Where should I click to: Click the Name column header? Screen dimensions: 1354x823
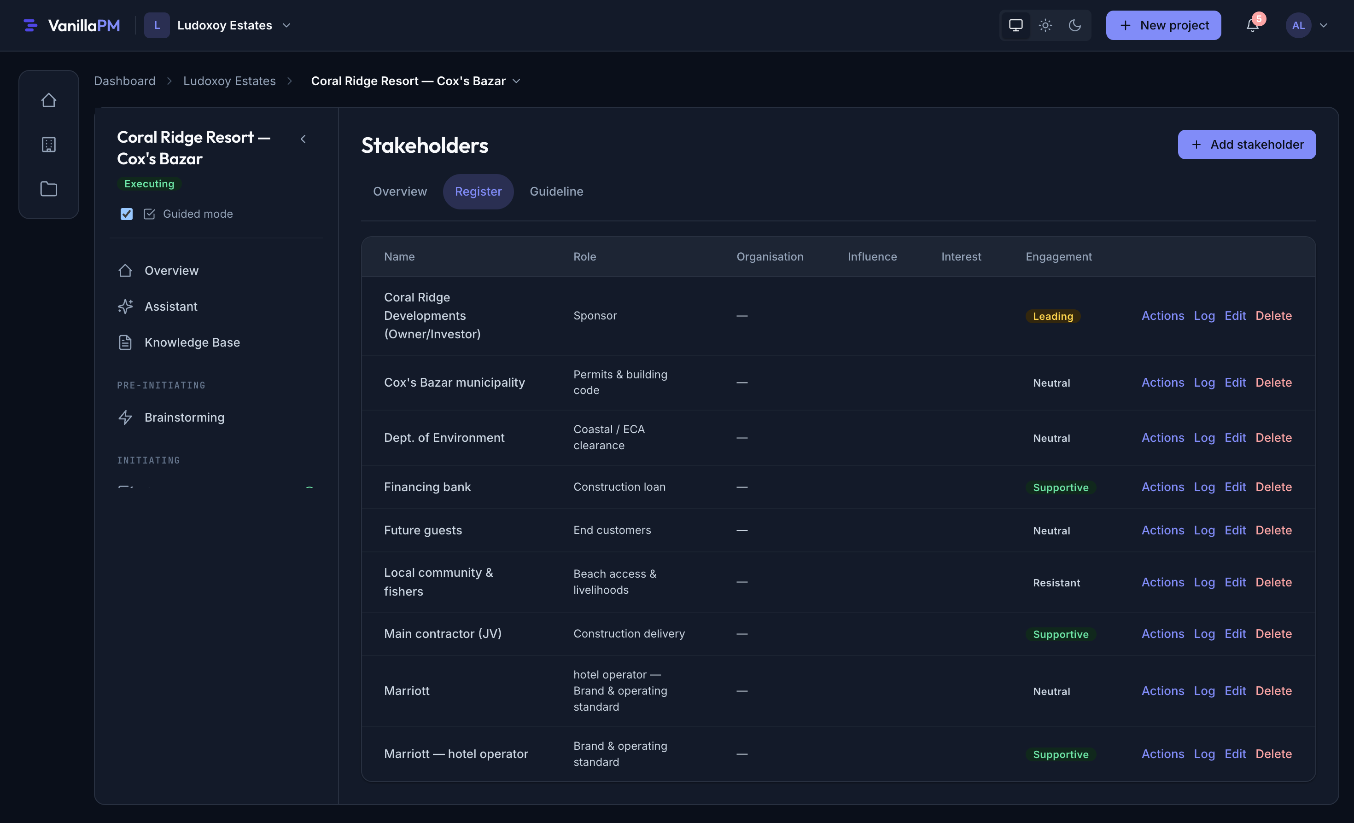(399, 257)
